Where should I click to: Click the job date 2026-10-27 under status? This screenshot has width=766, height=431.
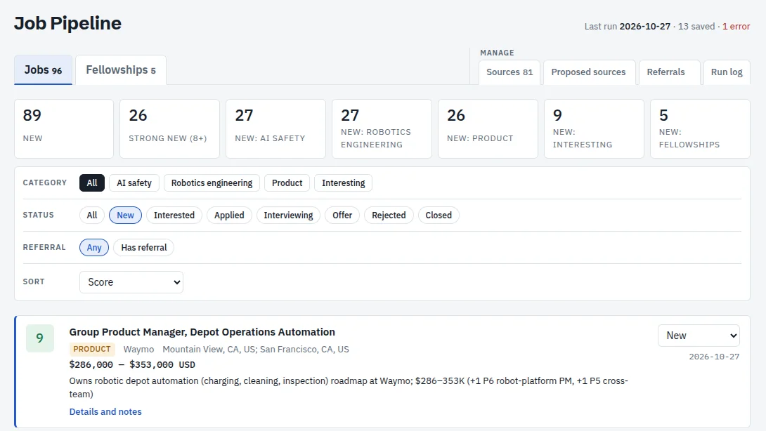714,357
